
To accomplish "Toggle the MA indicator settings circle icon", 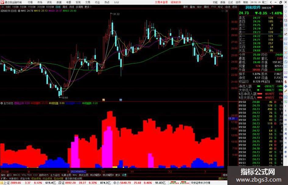I will 19,11.
